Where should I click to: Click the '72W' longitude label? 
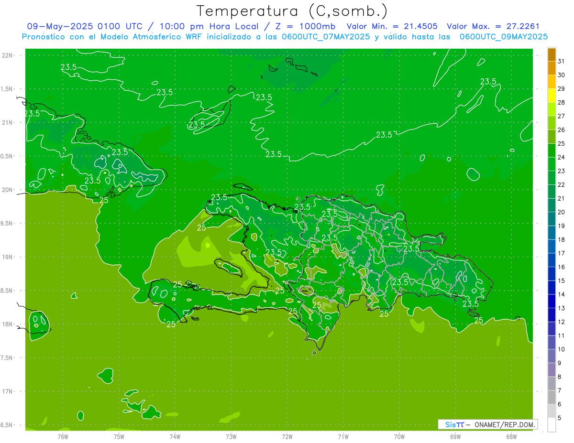click(x=287, y=436)
